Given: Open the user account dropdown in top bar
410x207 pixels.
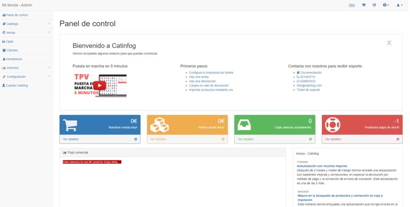Looking at the screenshot, I should pyautogui.click(x=400, y=5).
